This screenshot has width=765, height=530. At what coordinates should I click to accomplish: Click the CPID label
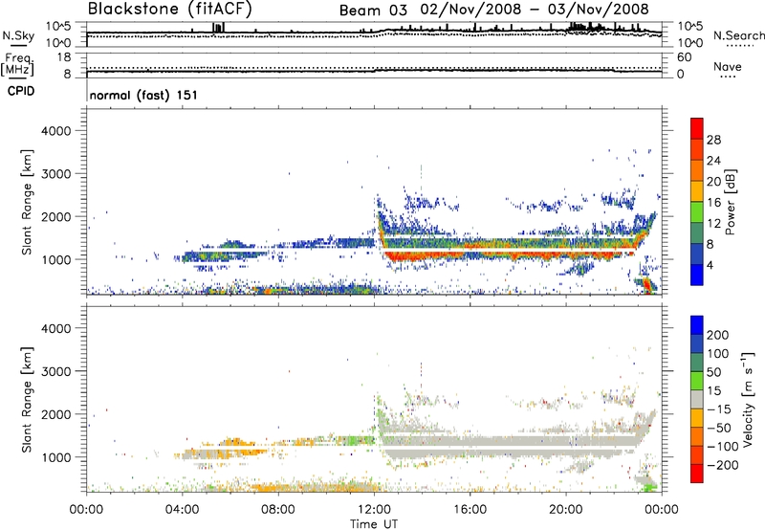coord(20,91)
